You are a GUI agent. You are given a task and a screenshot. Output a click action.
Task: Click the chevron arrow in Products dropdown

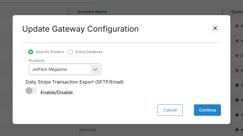[x=95, y=69]
